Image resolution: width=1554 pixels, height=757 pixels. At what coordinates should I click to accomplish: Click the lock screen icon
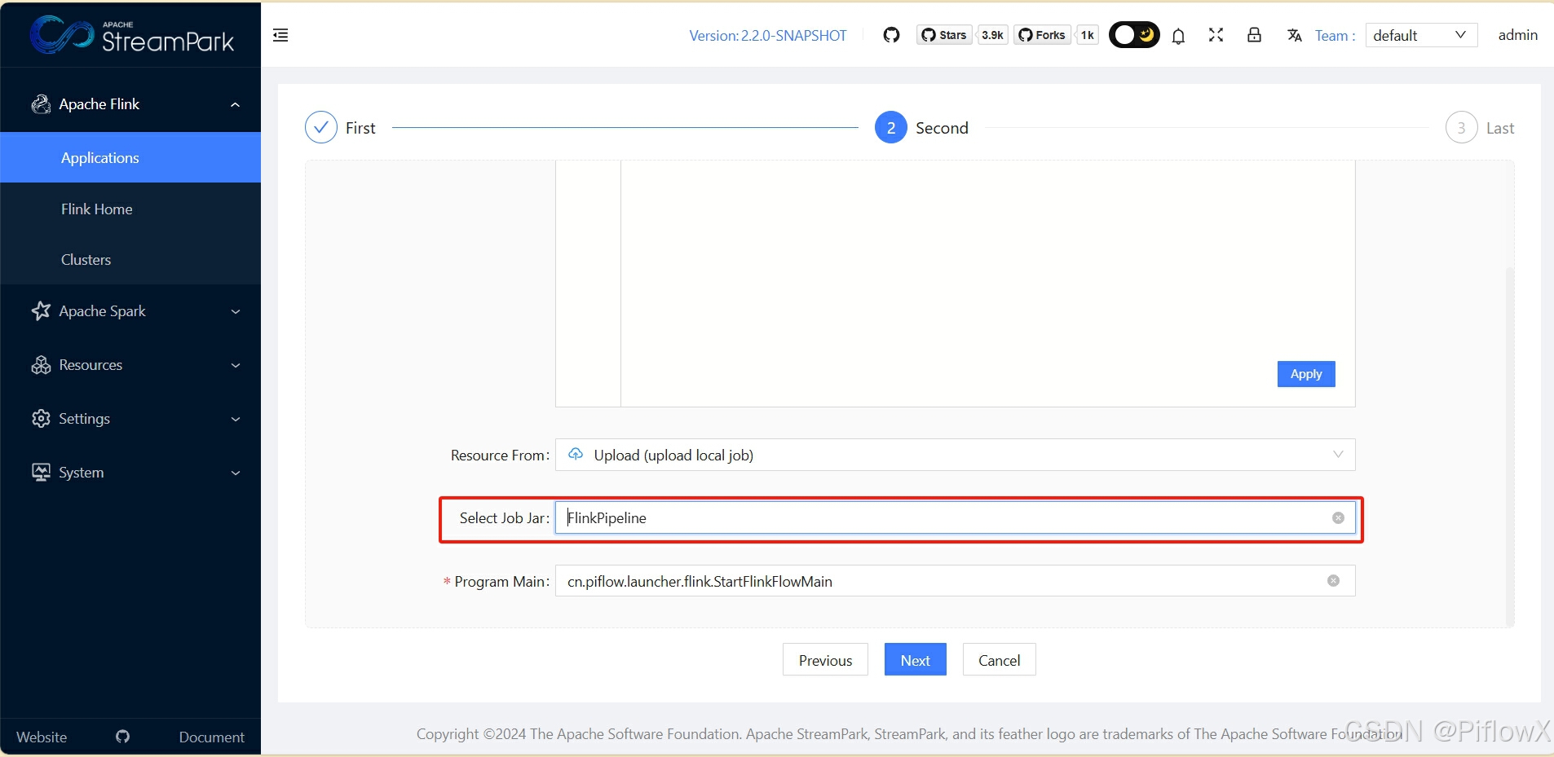coord(1254,35)
